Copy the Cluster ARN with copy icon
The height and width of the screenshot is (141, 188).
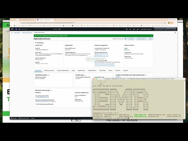click(36, 54)
